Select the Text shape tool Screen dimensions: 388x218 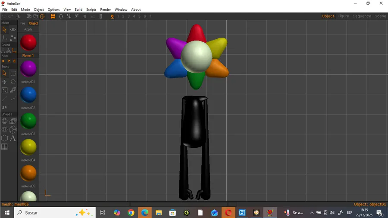point(13,138)
